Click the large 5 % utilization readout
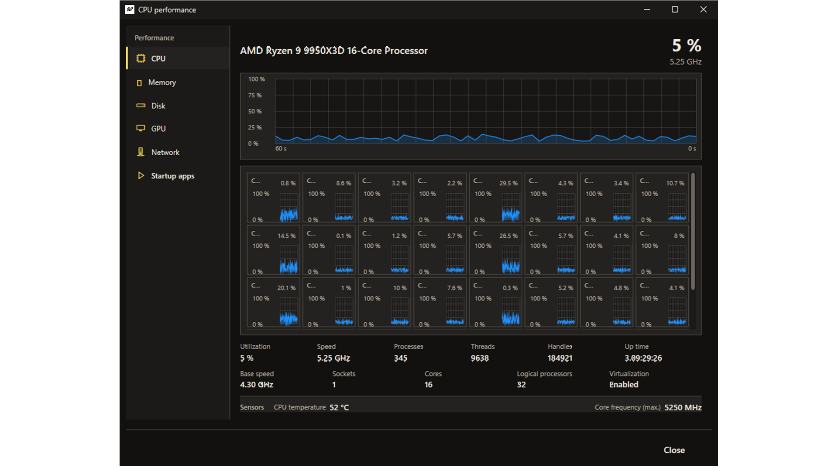The height and width of the screenshot is (471, 838). tap(687, 45)
